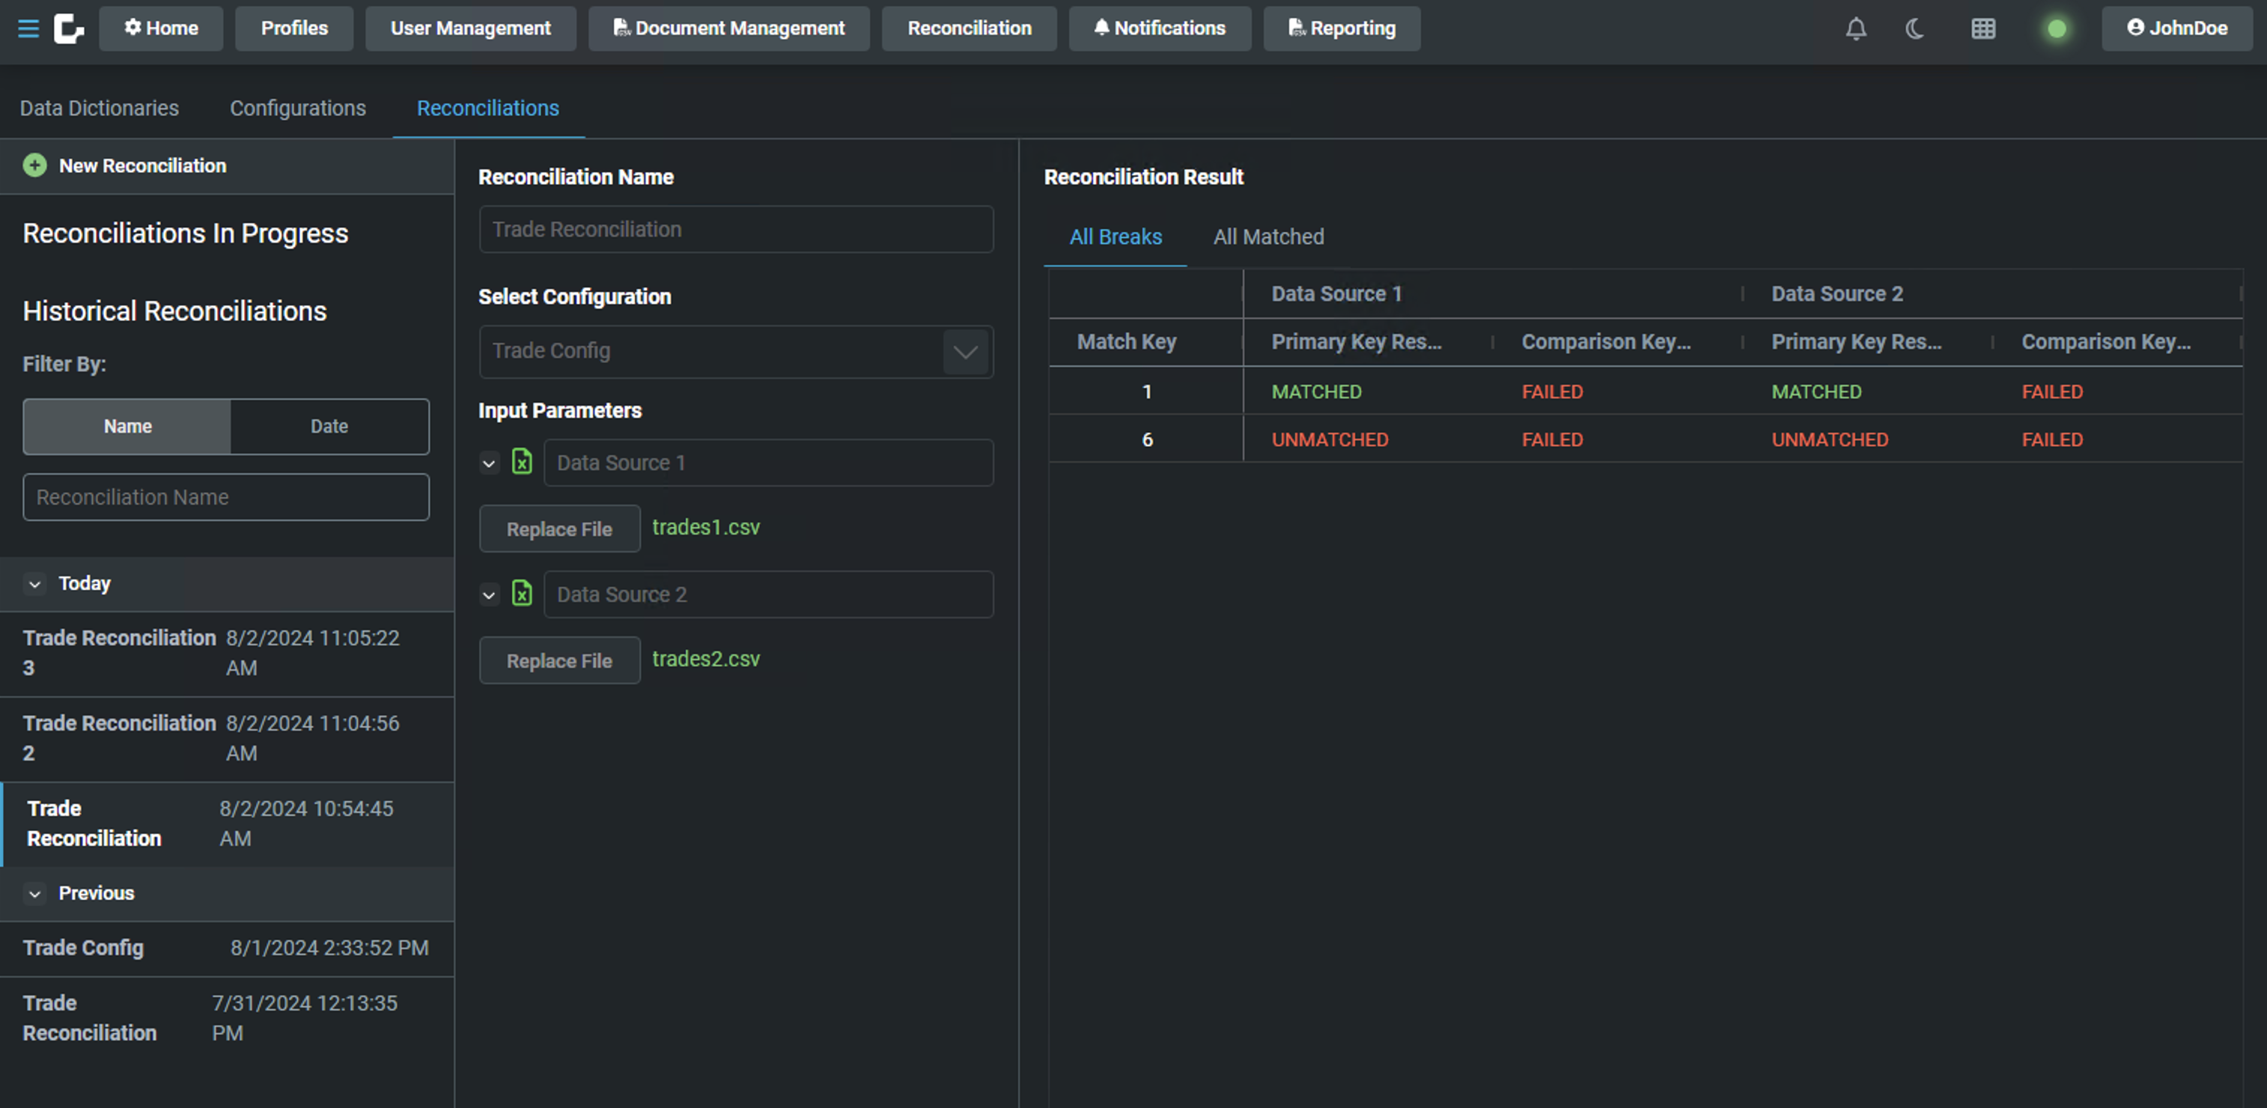2267x1108 pixels.
Task: Collapse the Previous section
Action: point(34,893)
